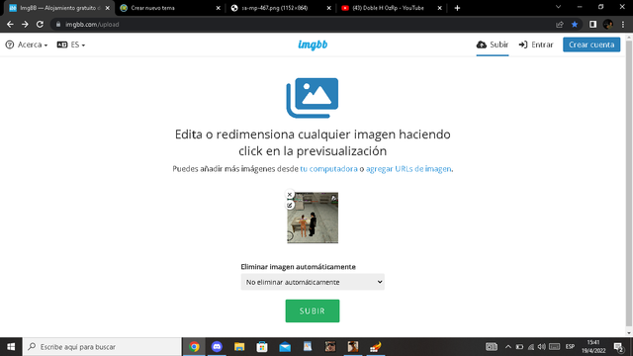
Task: Go back with the browser back arrow
Action: tap(10, 24)
